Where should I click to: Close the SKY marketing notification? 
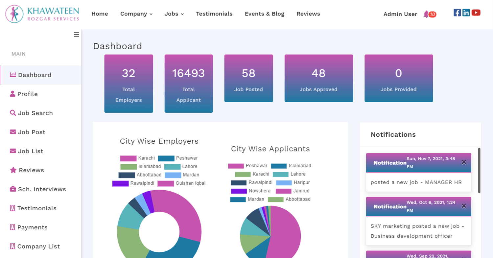click(464, 206)
